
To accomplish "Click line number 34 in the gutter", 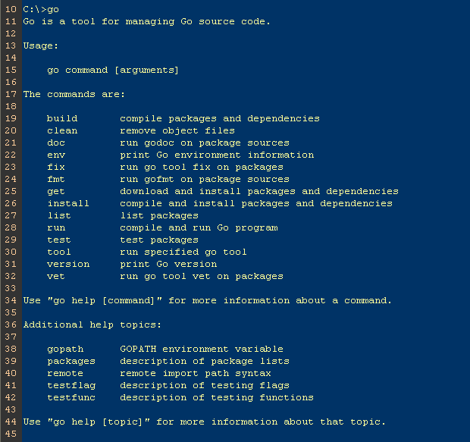I will [10, 300].
